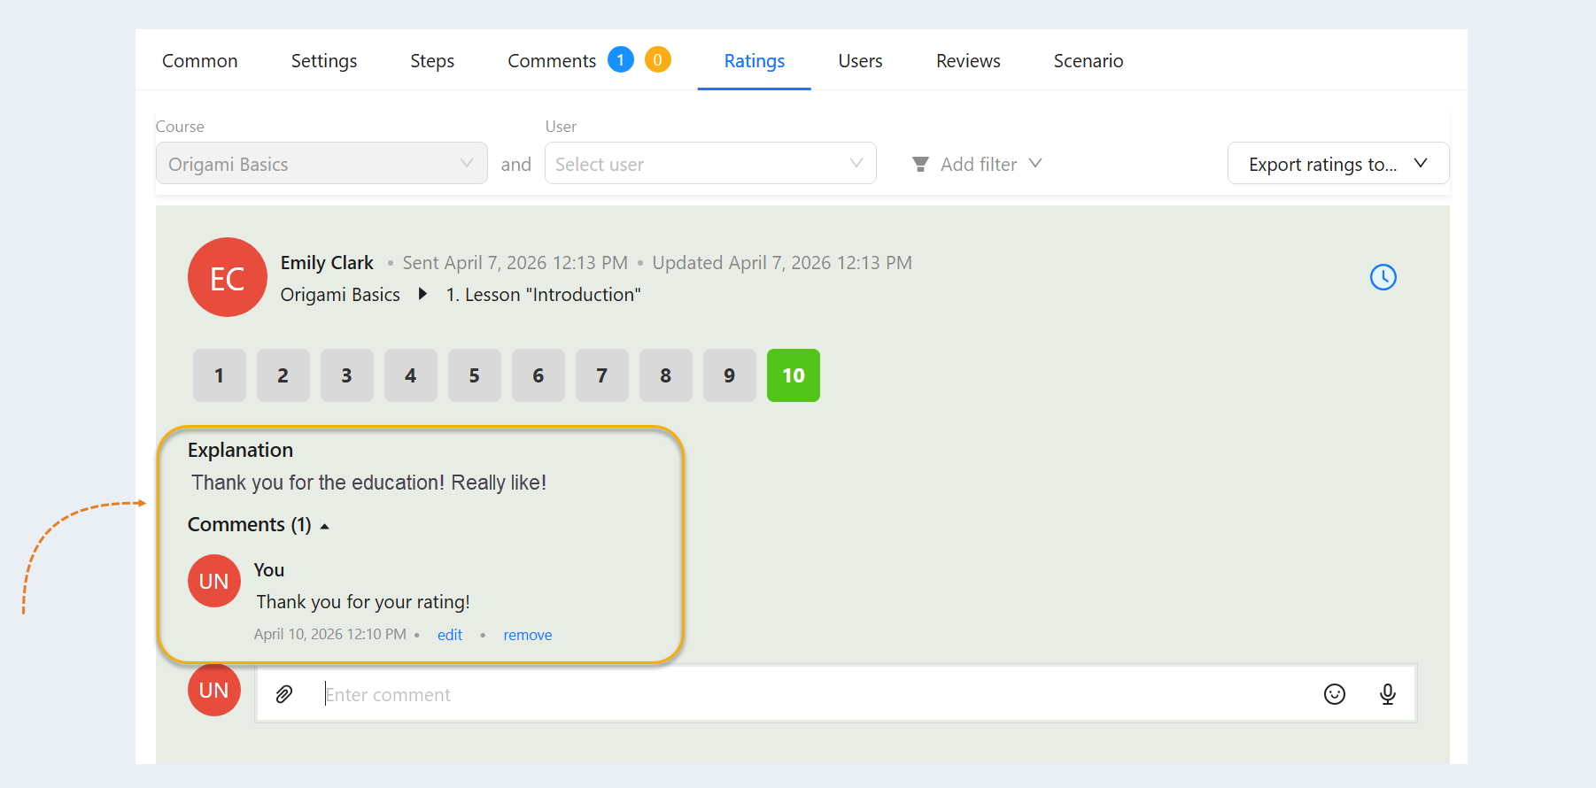Switch to the Scenario tab
The image size is (1596, 788).
pyautogui.click(x=1089, y=61)
